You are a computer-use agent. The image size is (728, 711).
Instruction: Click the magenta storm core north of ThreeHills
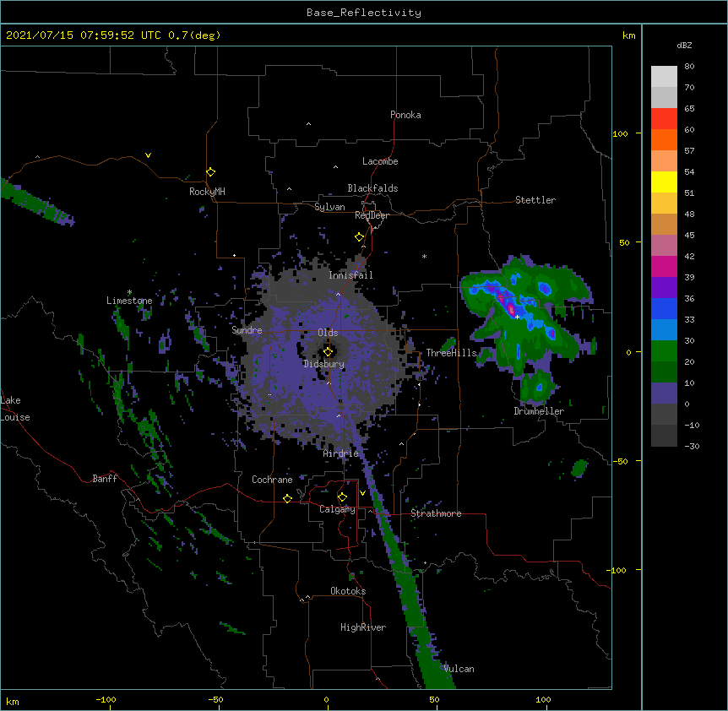511,308
